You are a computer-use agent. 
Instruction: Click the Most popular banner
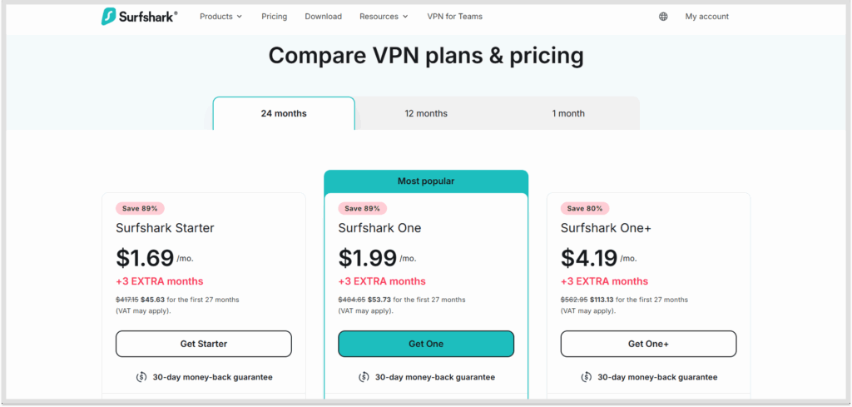(x=426, y=181)
